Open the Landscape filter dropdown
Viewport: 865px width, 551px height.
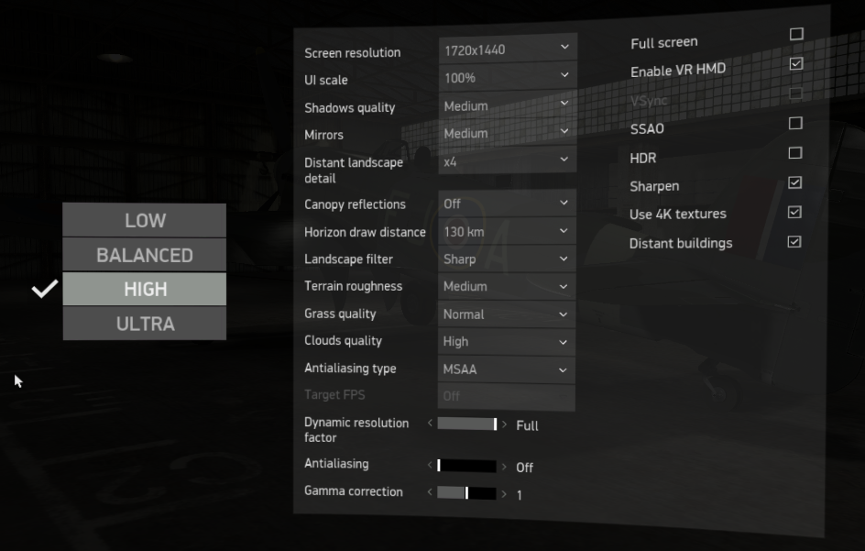coord(507,259)
